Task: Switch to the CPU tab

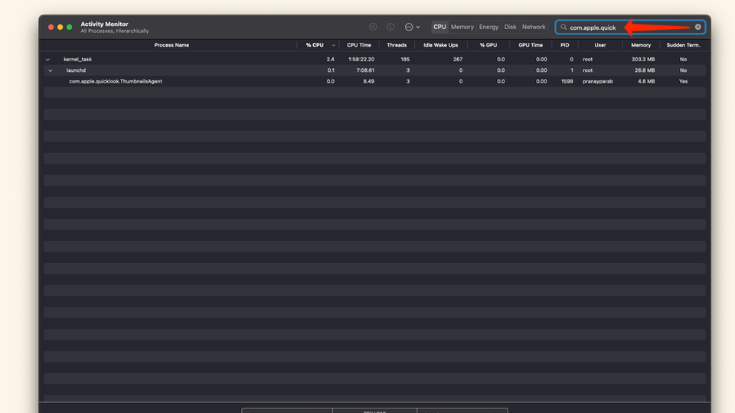Action: [x=439, y=28]
